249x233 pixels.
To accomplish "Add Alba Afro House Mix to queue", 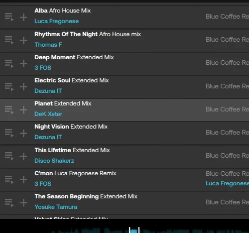I will pos(9,17).
